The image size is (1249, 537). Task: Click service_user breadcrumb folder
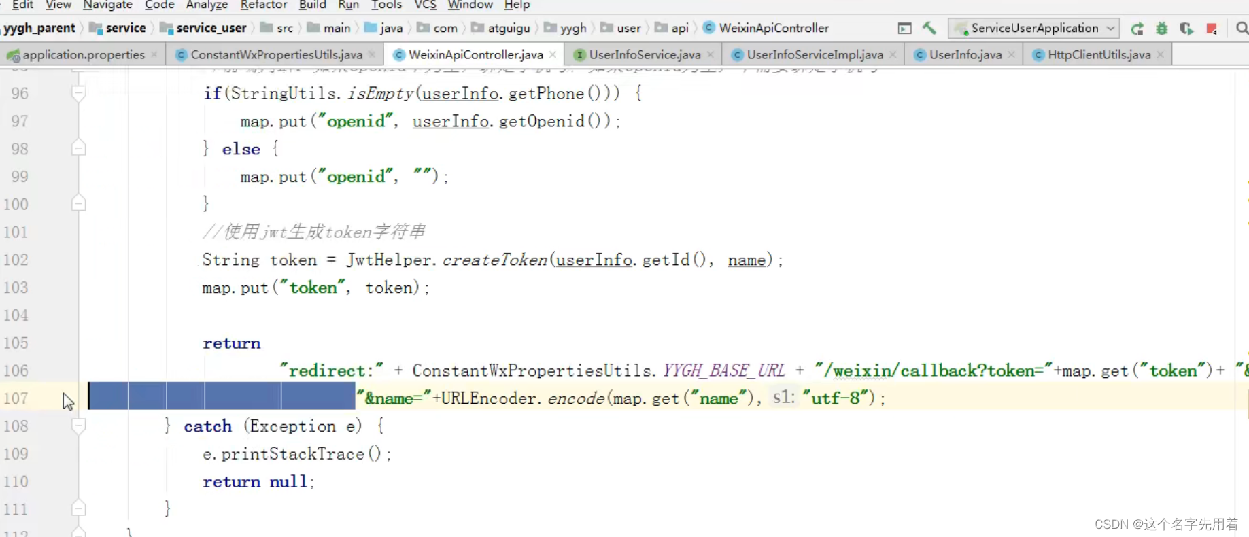203,28
